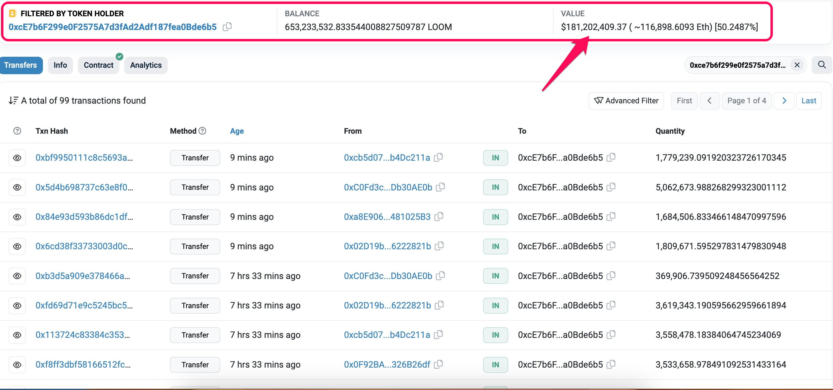Open the Contract tab
Viewport: 833px width, 390px height.
pos(98,65)
